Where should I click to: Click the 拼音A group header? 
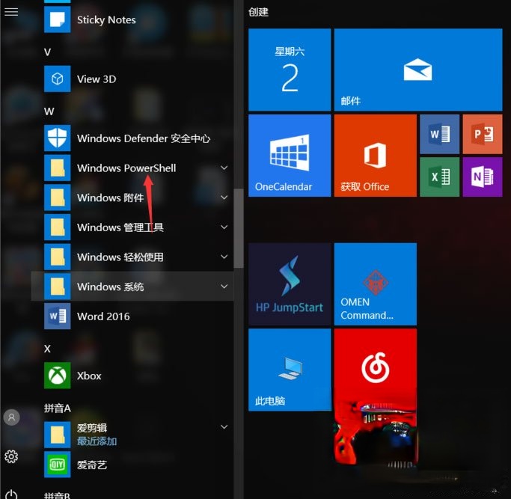point(58,408)
